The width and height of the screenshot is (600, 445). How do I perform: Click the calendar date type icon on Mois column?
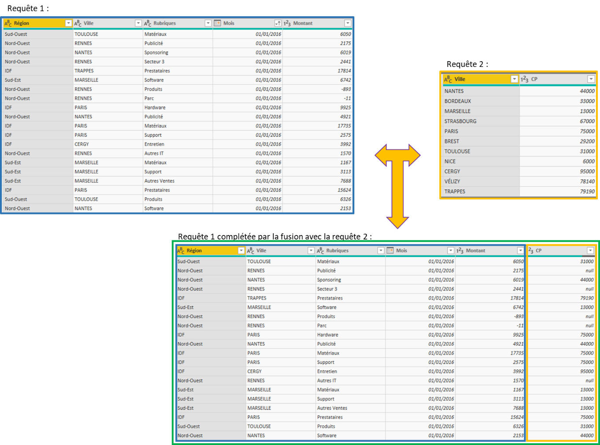click(x=219, y=23)
